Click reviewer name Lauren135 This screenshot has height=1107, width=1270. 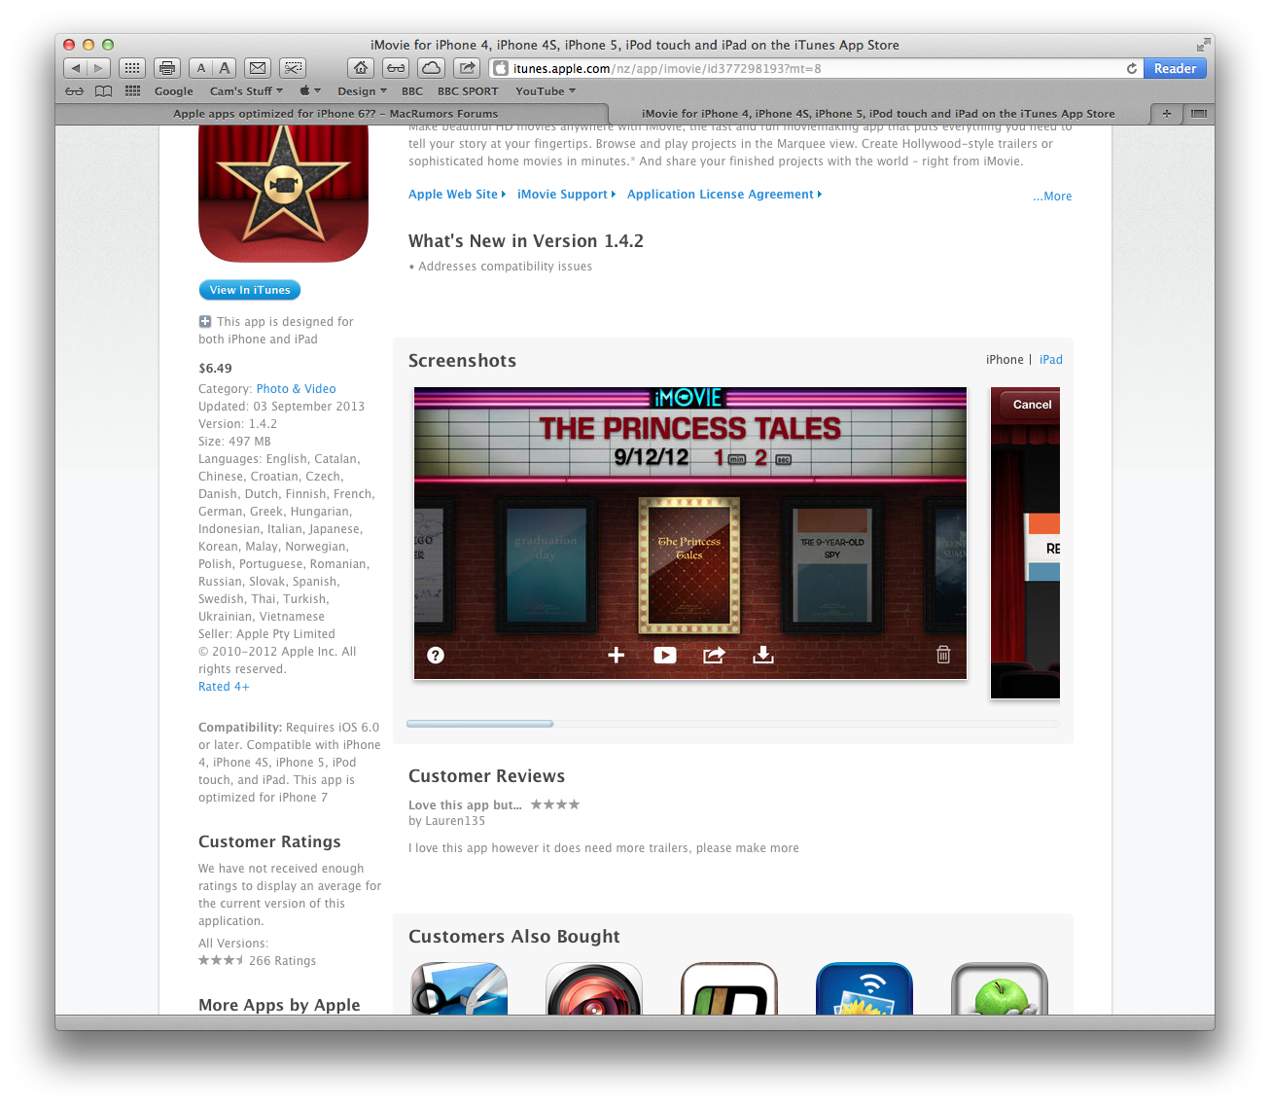[455, 821]
